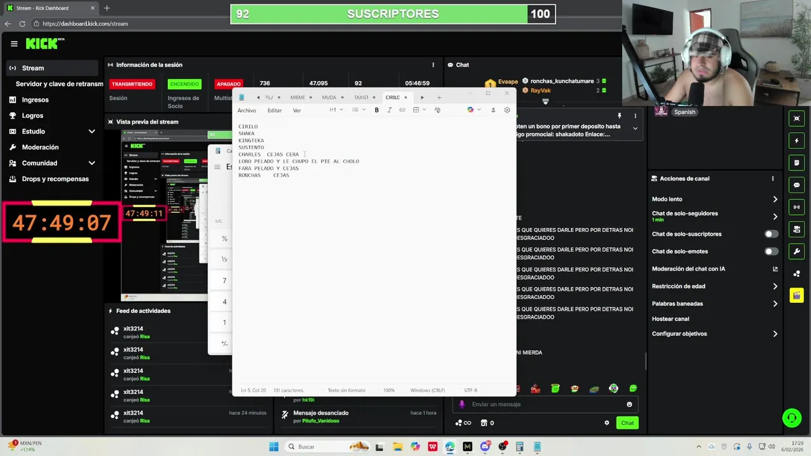This screenshot has width=811, height=456.
Task: Open list style dropdown in Notepad
Action: [x=359, y=110]
